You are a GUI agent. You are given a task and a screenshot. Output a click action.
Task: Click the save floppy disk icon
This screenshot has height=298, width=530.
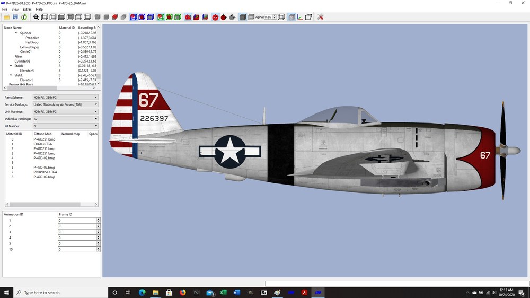(15, 17)
